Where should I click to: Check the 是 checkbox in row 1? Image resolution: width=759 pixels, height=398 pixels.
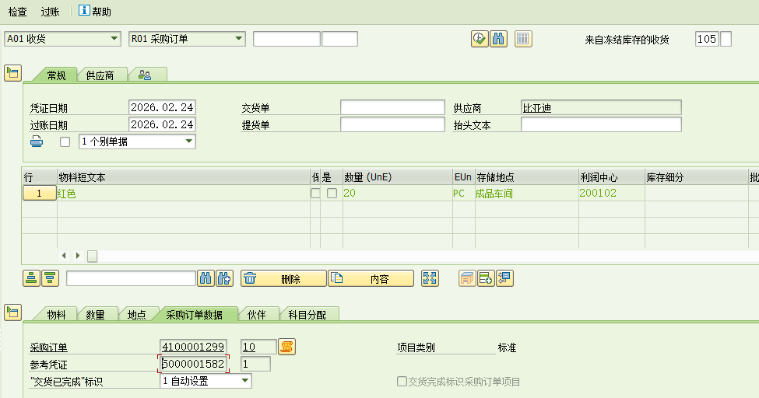pyautogui.click(x=332, y=194)
